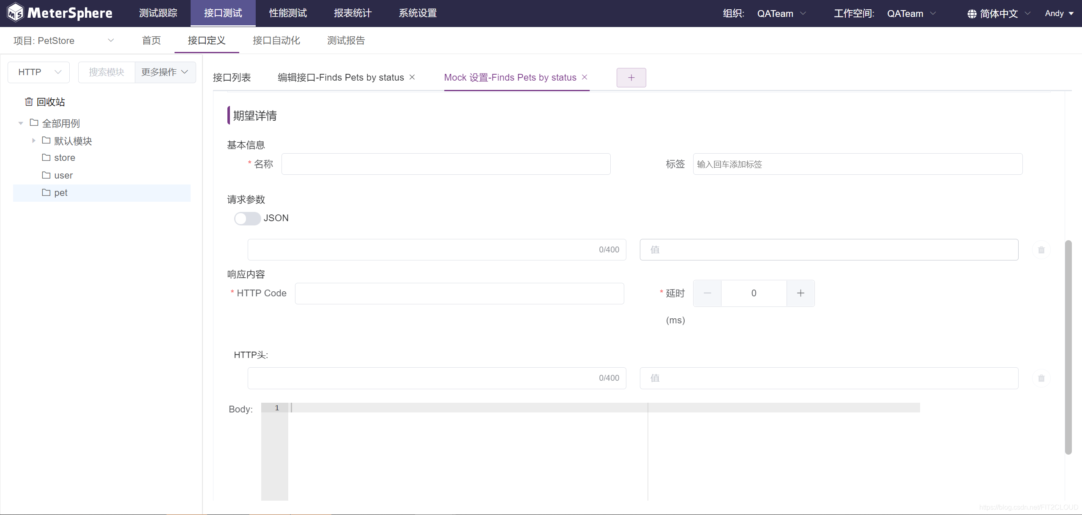Image resolution: width=1082 pixels, height=515 pixels.
Task: Open the HTTP protocol dropdown
Action: click(39, 72)
